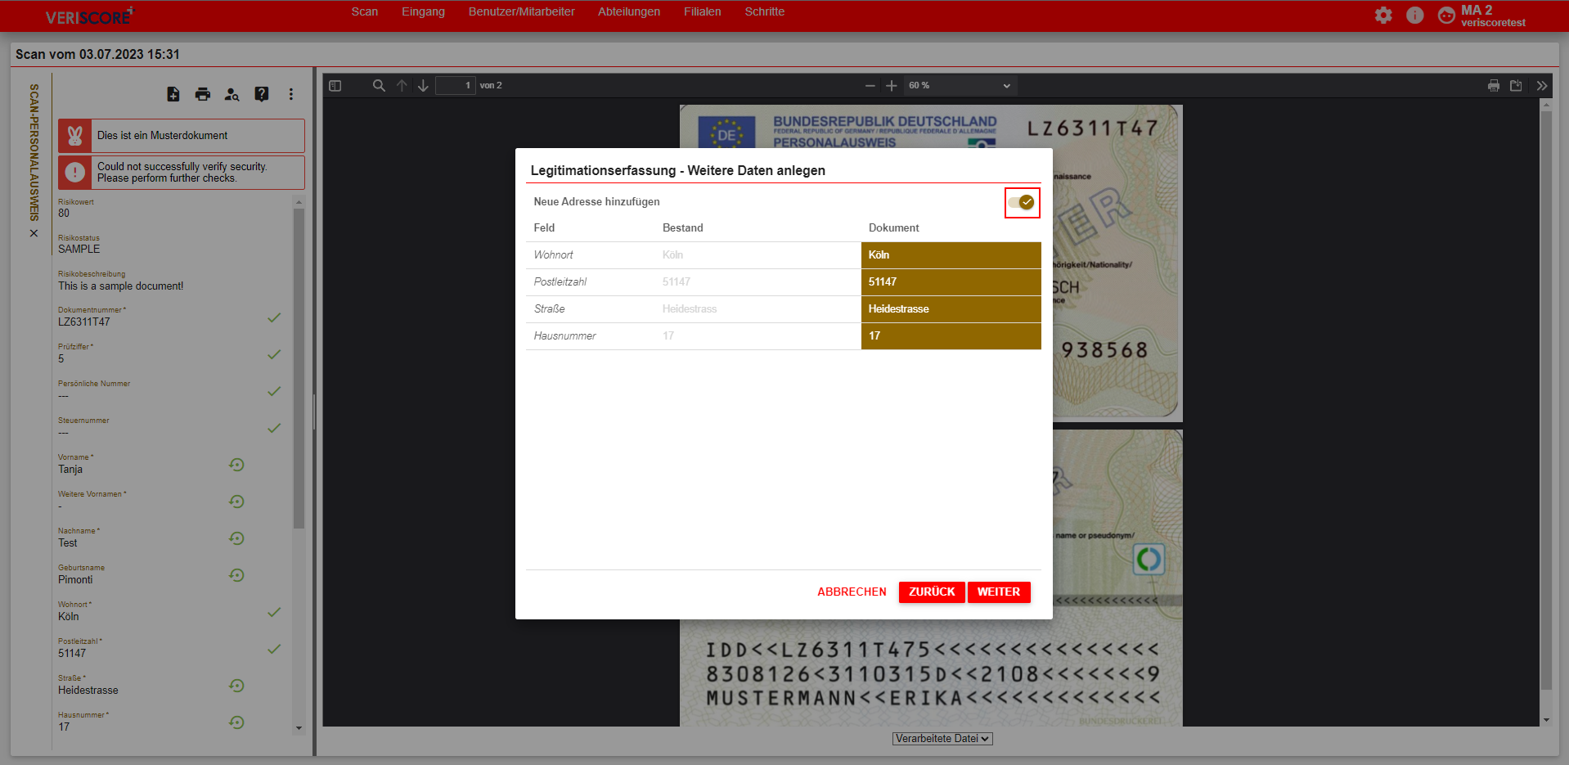Click the restore icon next to Weitere Vornamen

(x=236, y=502)
